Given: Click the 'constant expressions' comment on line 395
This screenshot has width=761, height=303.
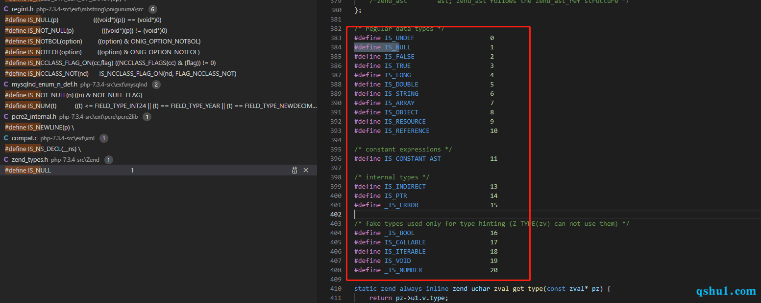Looking at the screenshot, I should click(x=403, y=150).
